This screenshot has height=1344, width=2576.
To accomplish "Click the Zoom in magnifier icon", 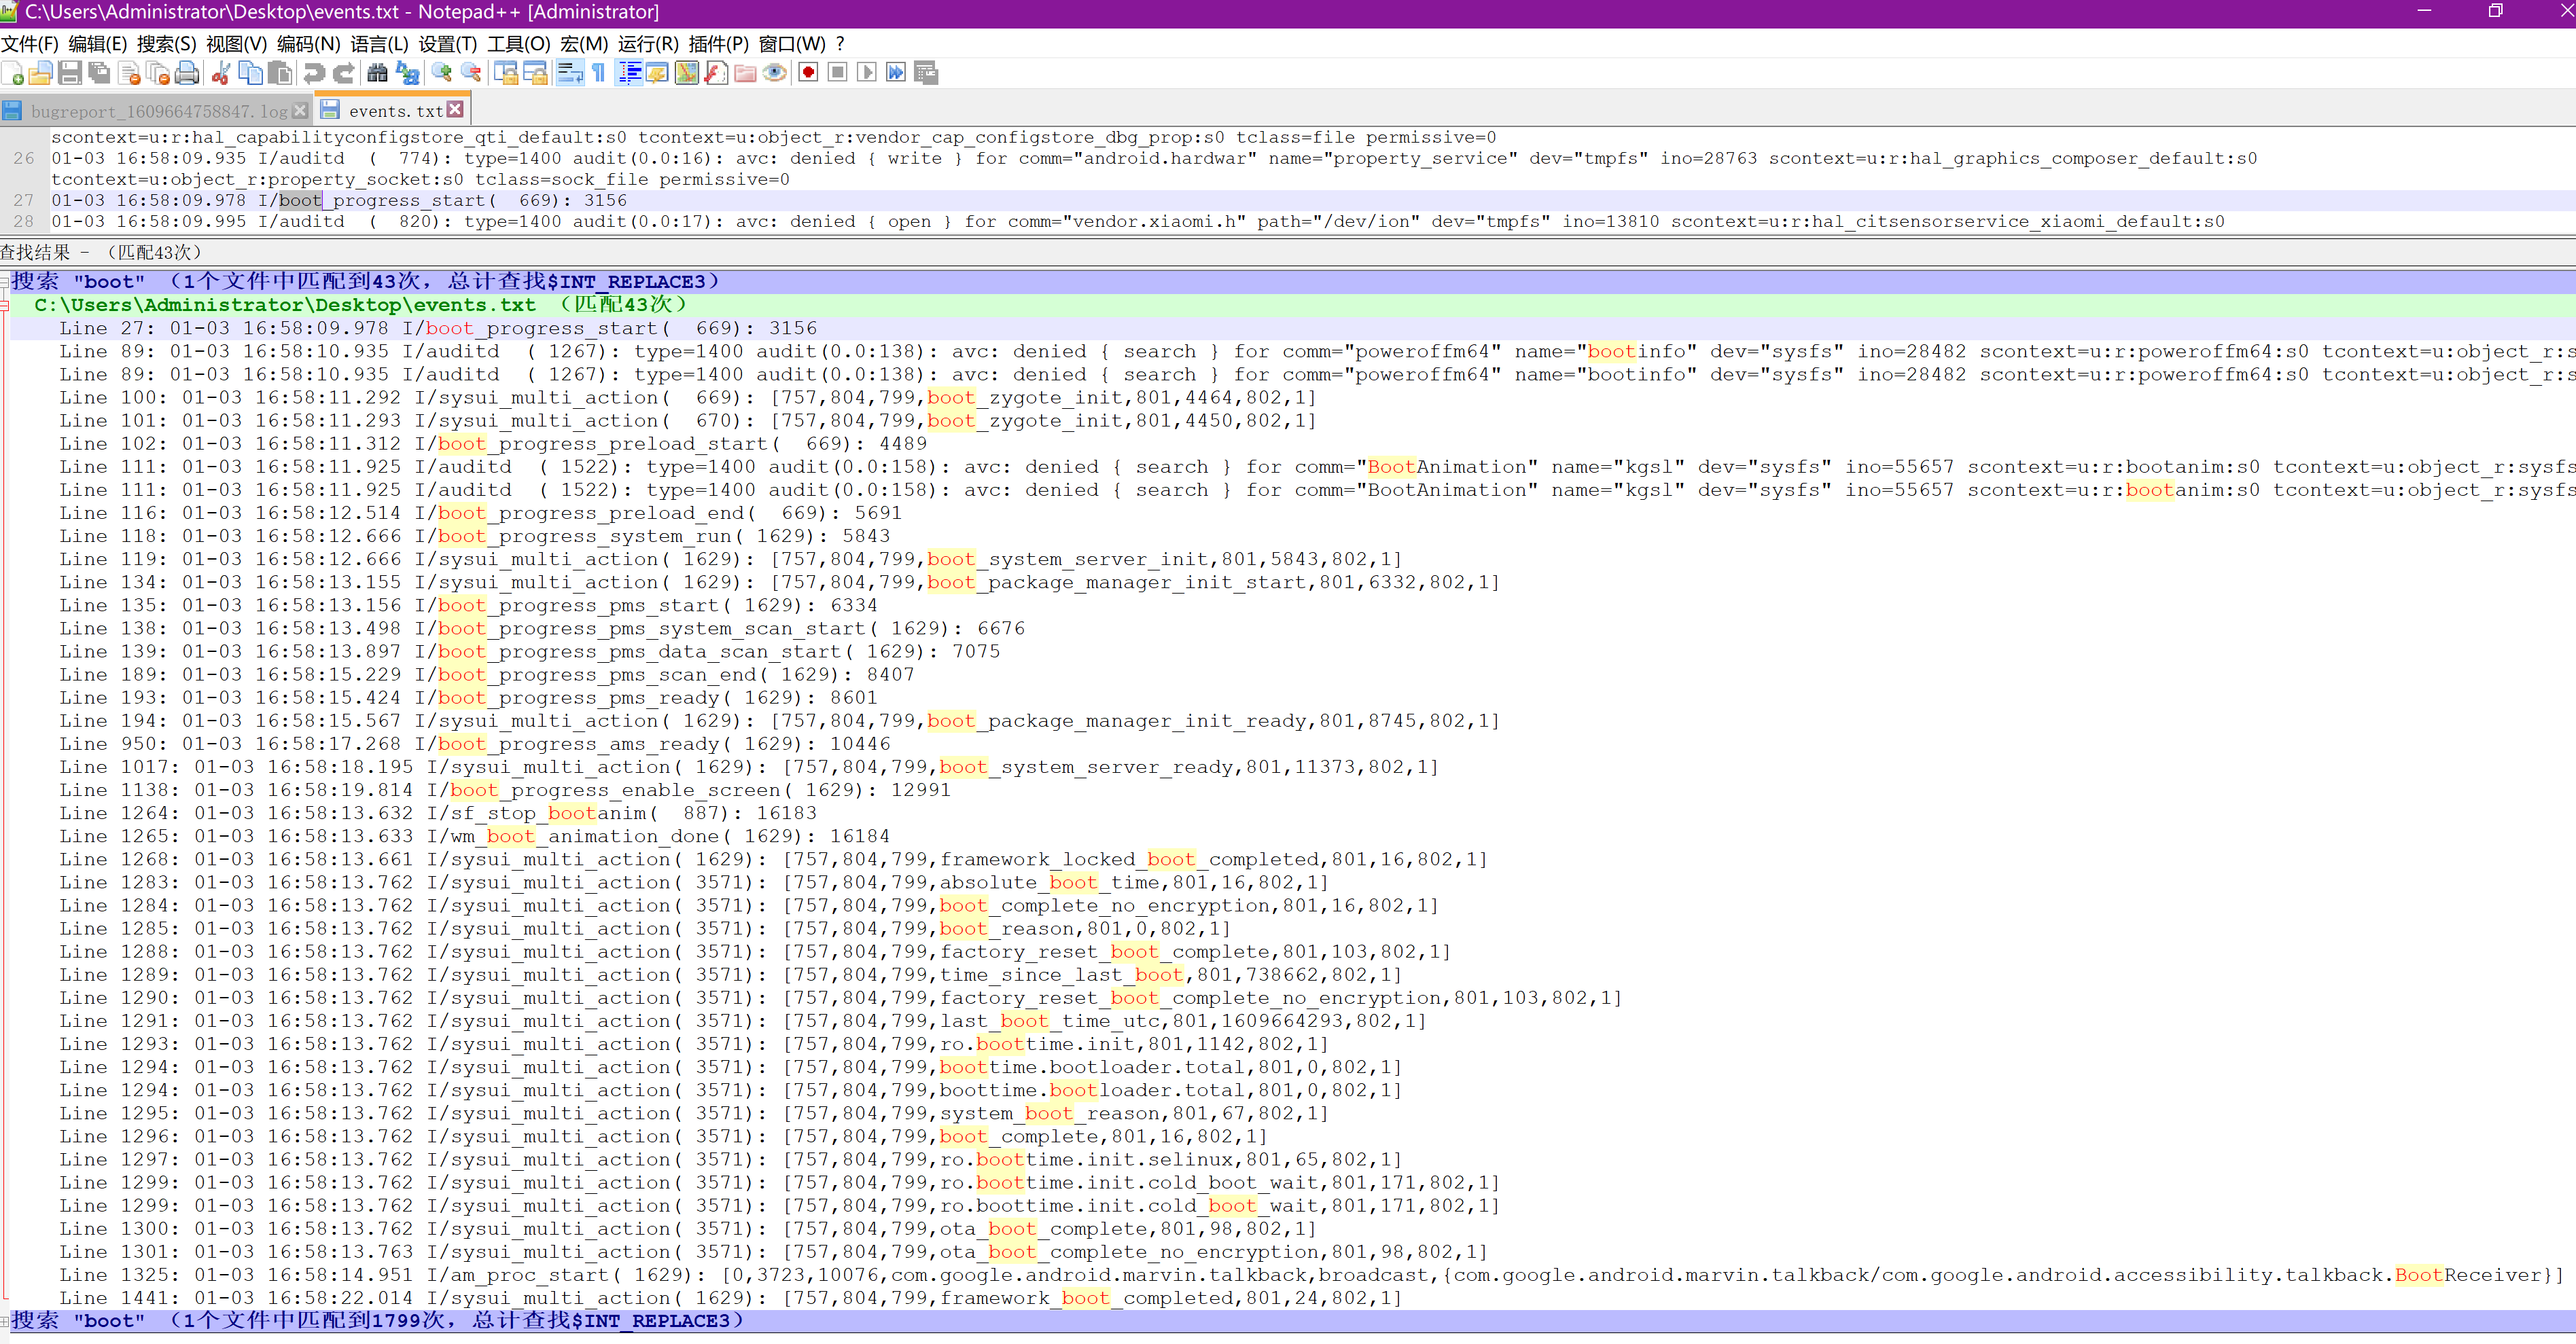I will pyautogui.click(x=441, y=73).
